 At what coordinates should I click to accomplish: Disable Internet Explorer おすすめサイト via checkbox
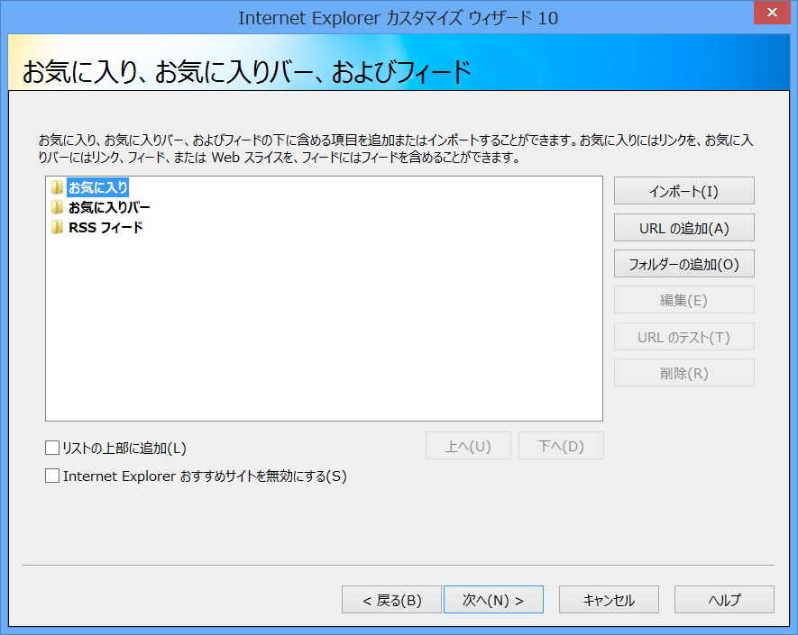point(52,476)
